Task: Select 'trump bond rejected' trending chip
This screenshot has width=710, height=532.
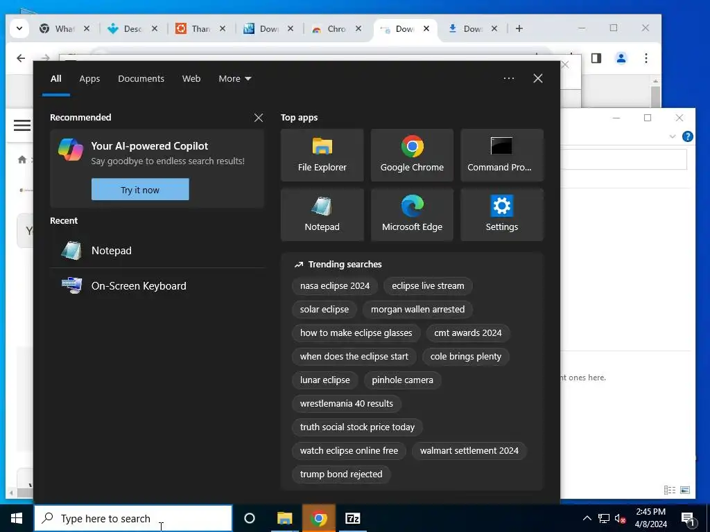Action: point(341,474)
